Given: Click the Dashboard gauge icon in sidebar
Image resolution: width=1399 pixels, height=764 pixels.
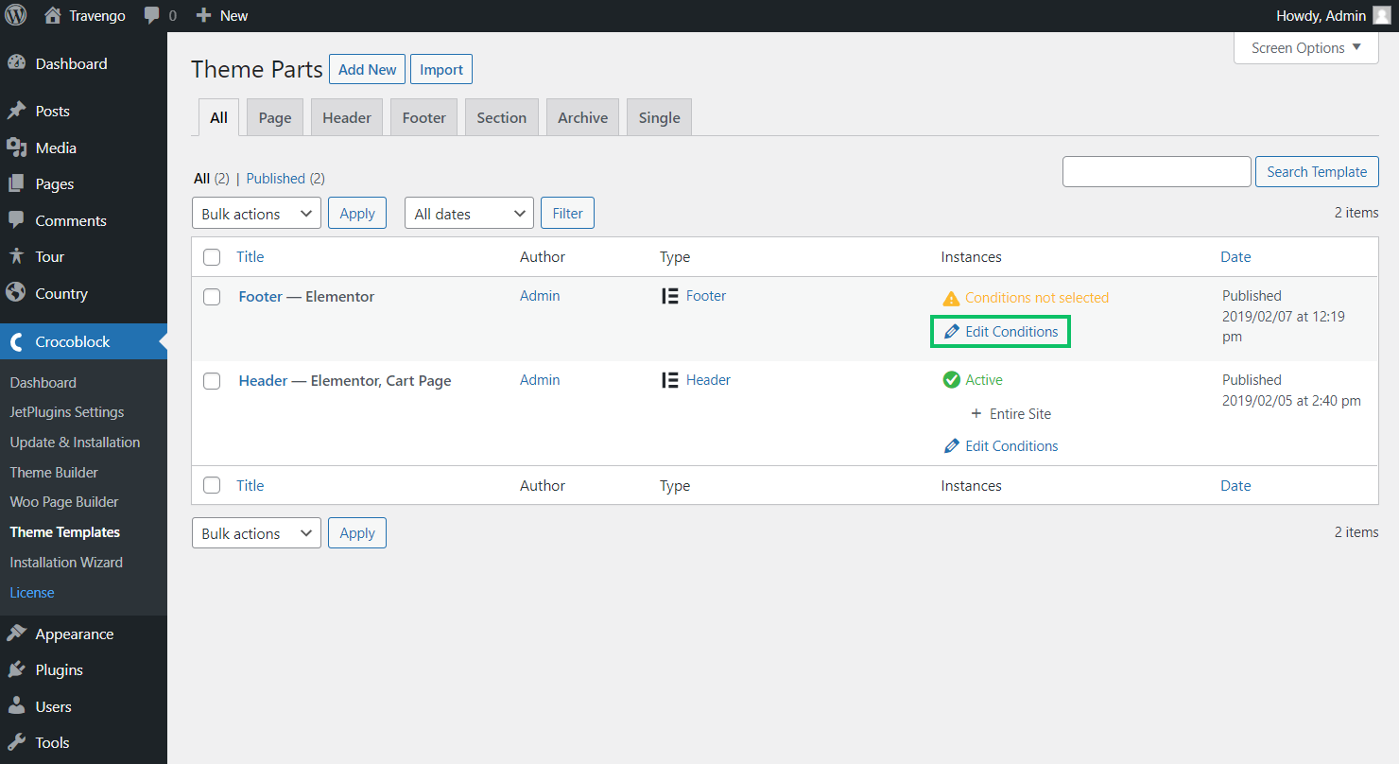Looking at the screenshot, I should click(16, 63).
